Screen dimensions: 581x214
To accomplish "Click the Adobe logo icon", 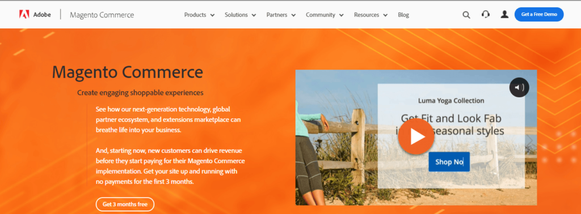I will point(24,15).
